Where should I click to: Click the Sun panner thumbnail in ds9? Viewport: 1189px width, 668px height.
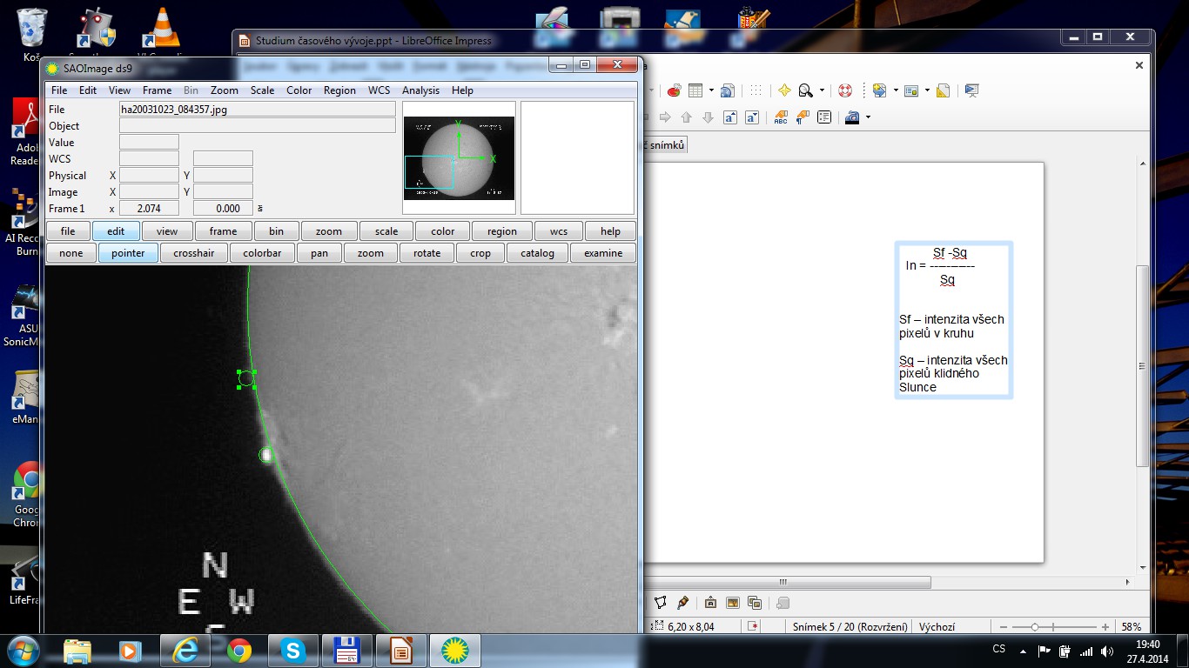coord(459,158)
